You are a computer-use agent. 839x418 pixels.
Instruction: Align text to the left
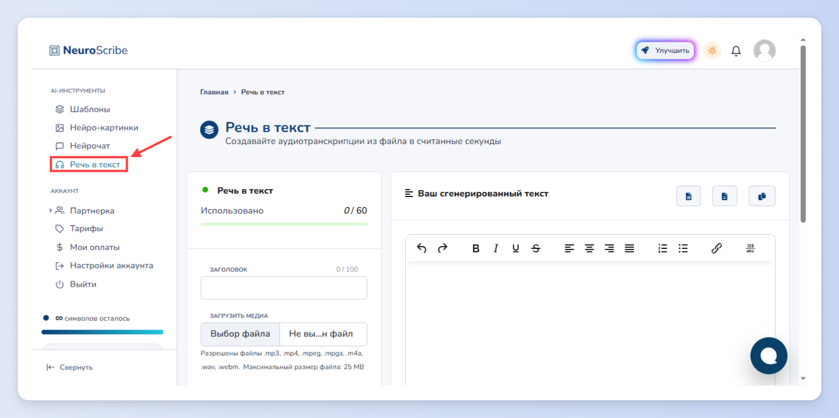coord(569,248)
